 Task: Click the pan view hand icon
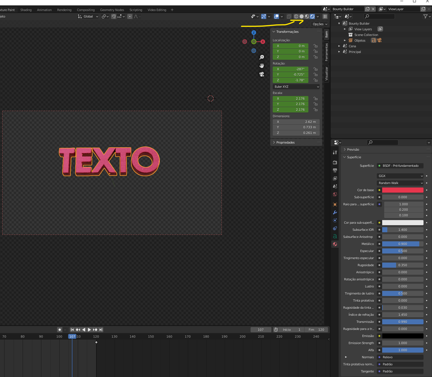pos(262,66)
